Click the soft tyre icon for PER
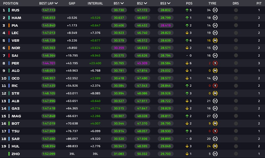This screenshot has width=265, height=158. tap(215, 63)
